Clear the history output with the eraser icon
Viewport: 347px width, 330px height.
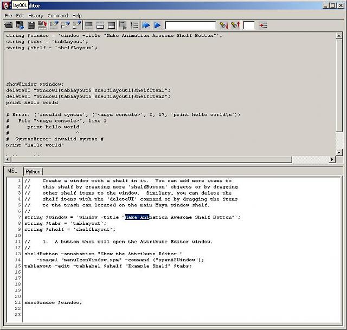tap(54, 25)
